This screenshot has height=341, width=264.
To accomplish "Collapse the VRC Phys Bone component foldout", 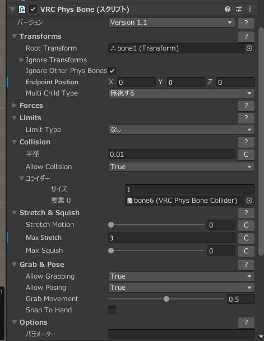I will click(x=12, y=10).
